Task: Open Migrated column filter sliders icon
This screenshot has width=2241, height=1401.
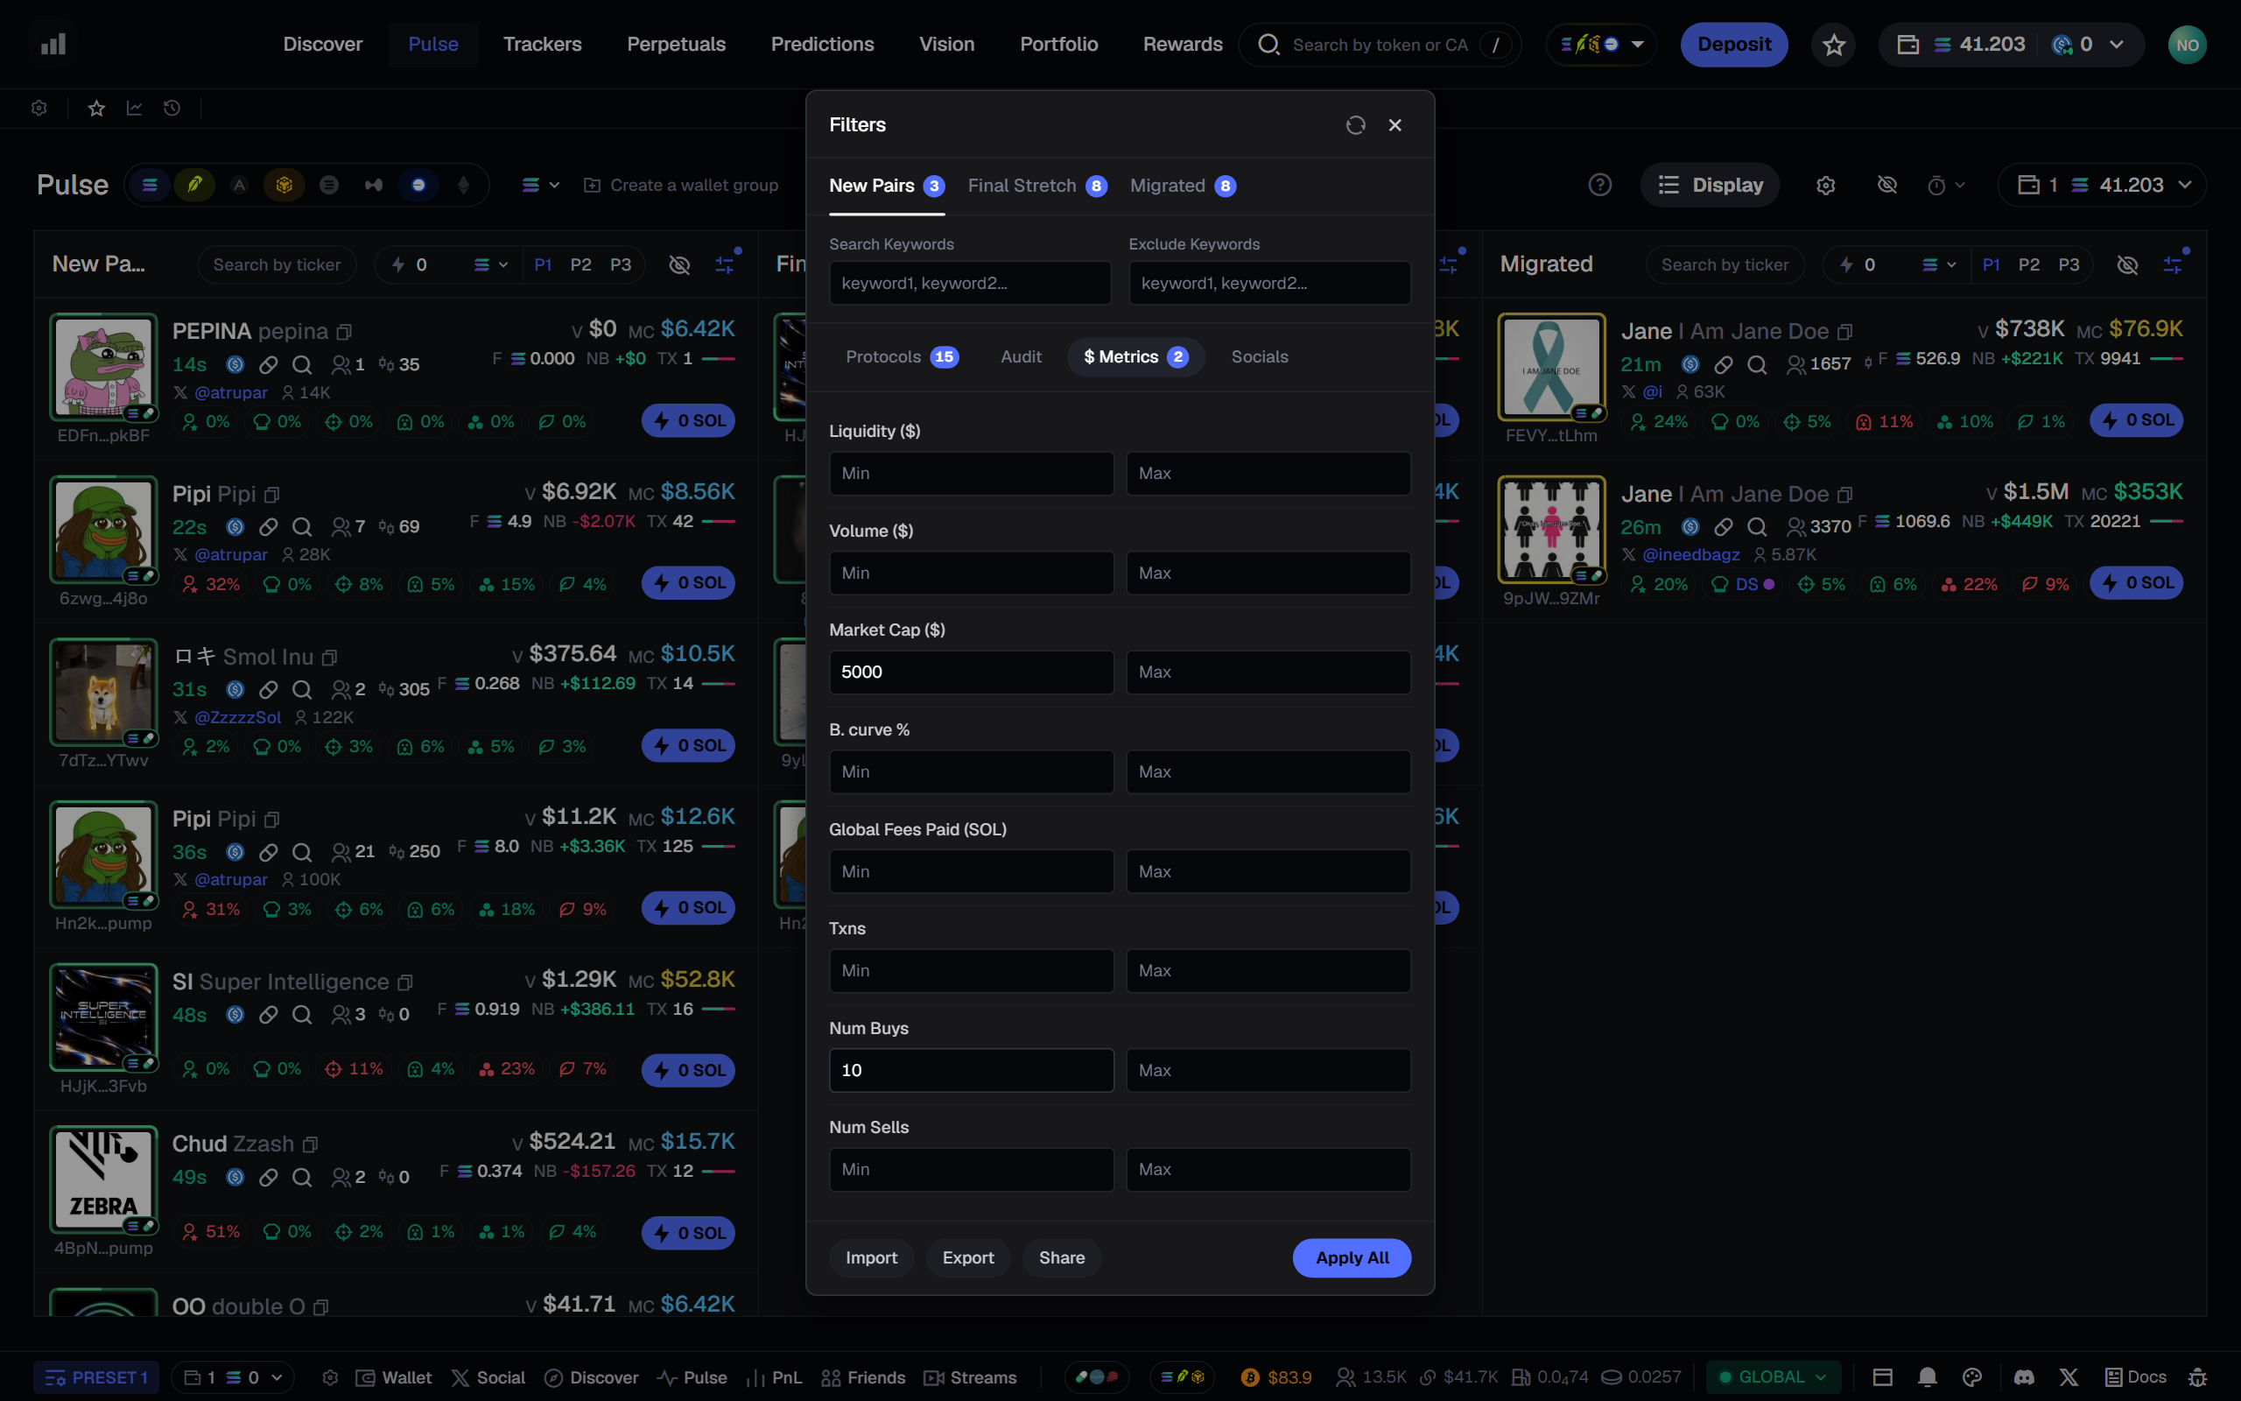Action: [2172, 265]
